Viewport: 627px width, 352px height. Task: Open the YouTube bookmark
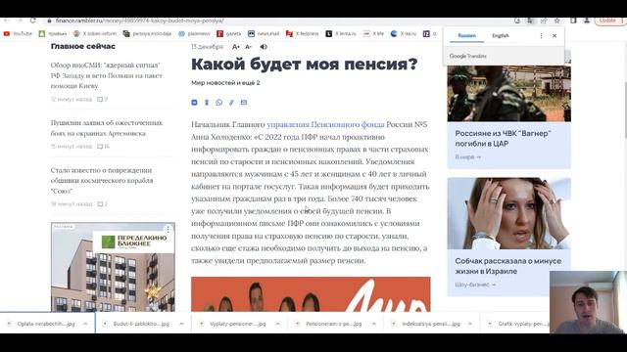[18, 34]
